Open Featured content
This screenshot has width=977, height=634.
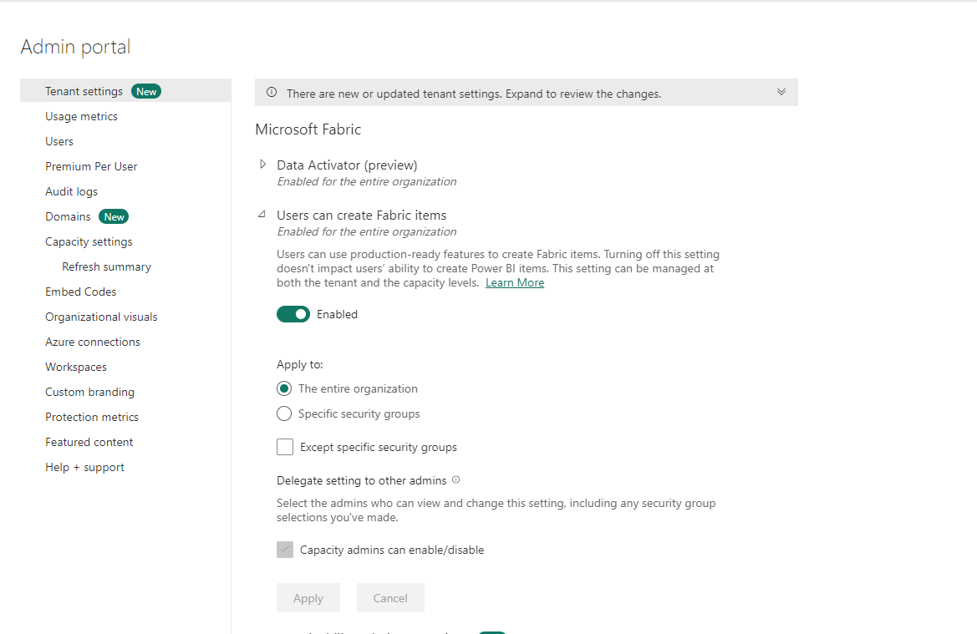[x=89, y=442]
